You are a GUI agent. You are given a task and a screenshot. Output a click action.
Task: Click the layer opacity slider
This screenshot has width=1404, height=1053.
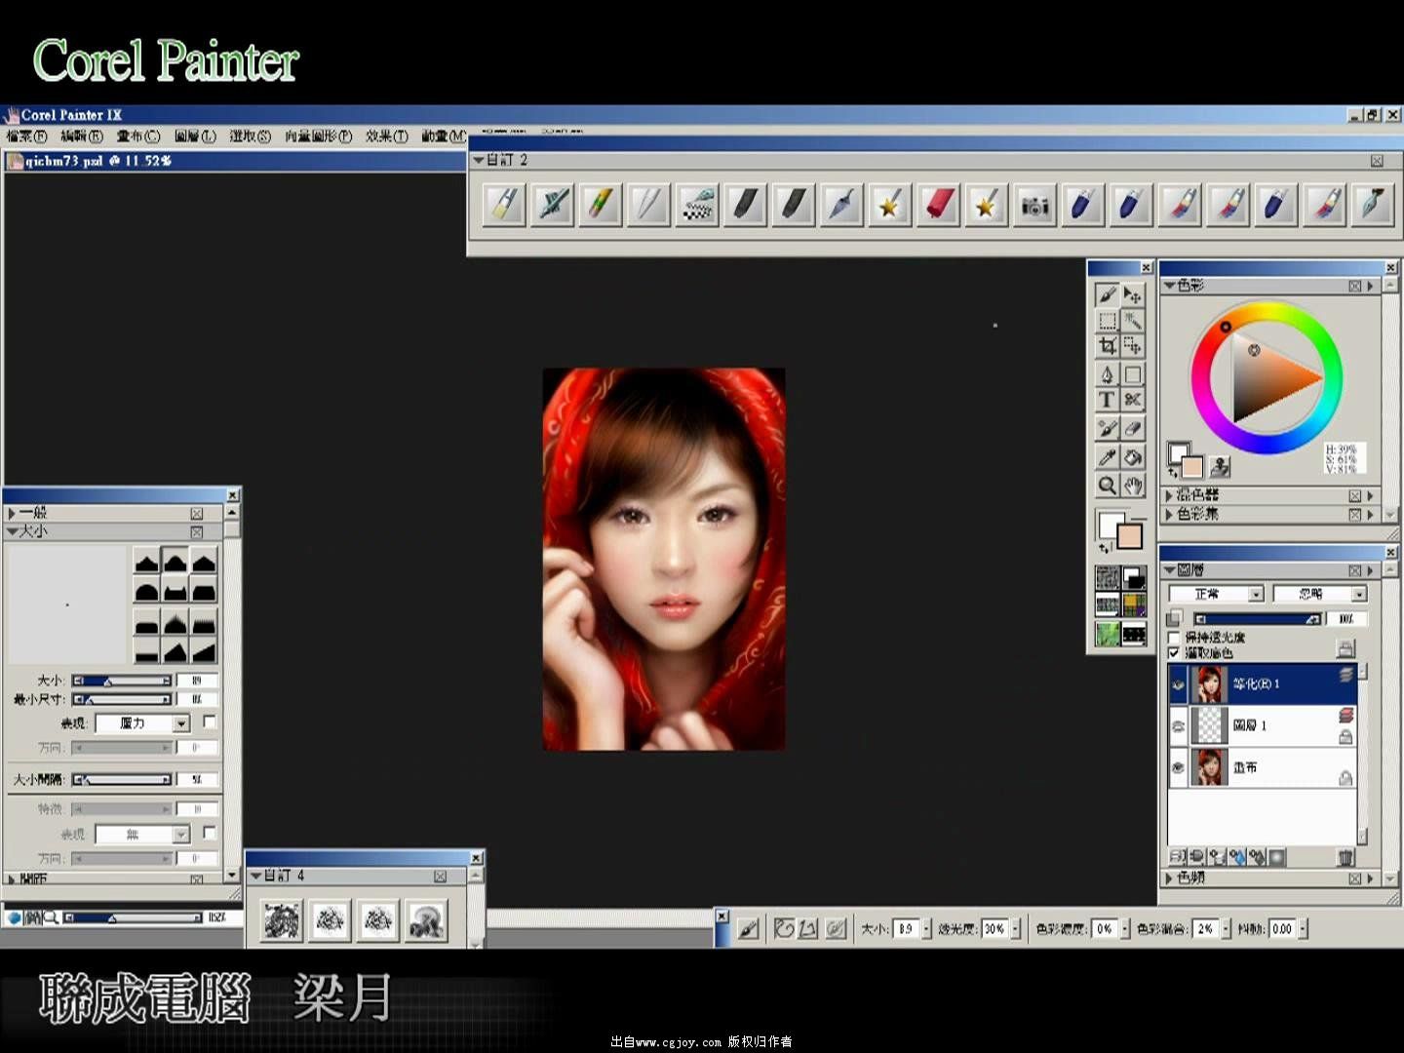(x=1258, y=619)
